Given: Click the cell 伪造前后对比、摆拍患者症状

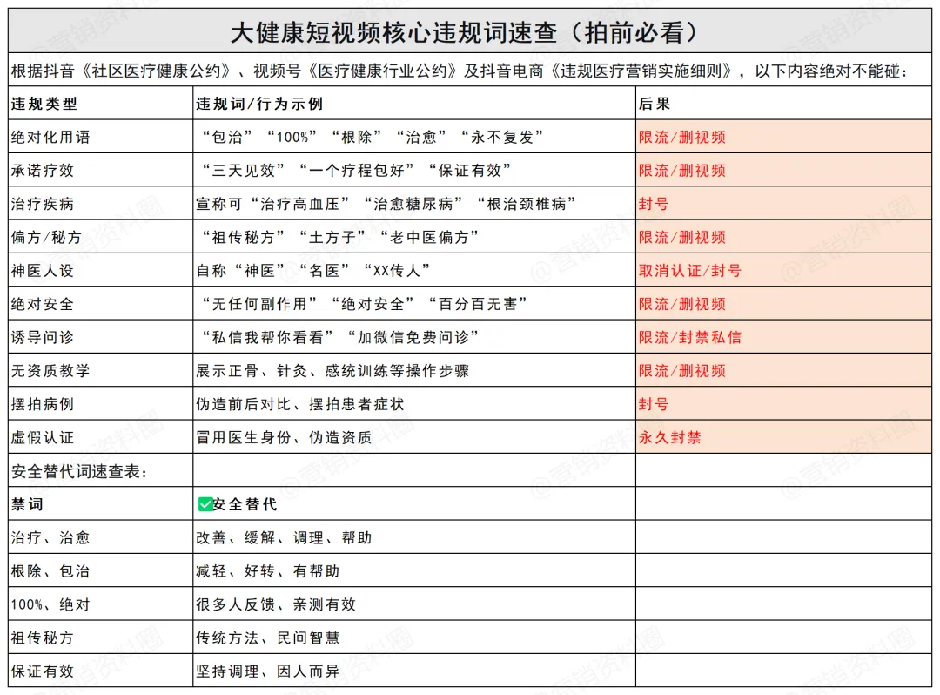Looking at the screenshot, I should pyautogui.click(x=414, y=403).
